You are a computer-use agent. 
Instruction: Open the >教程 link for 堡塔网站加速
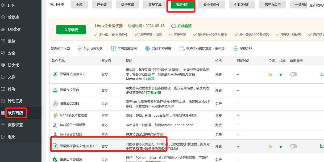[150, 79]
